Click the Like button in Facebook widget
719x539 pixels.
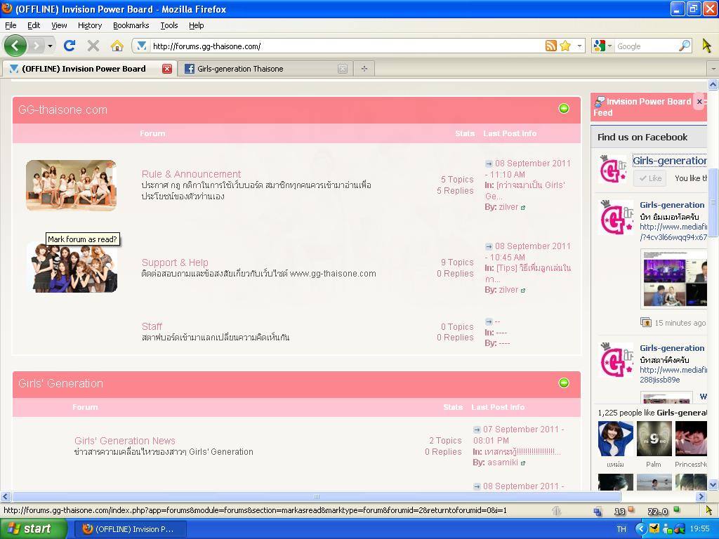[x=650, y=178]
